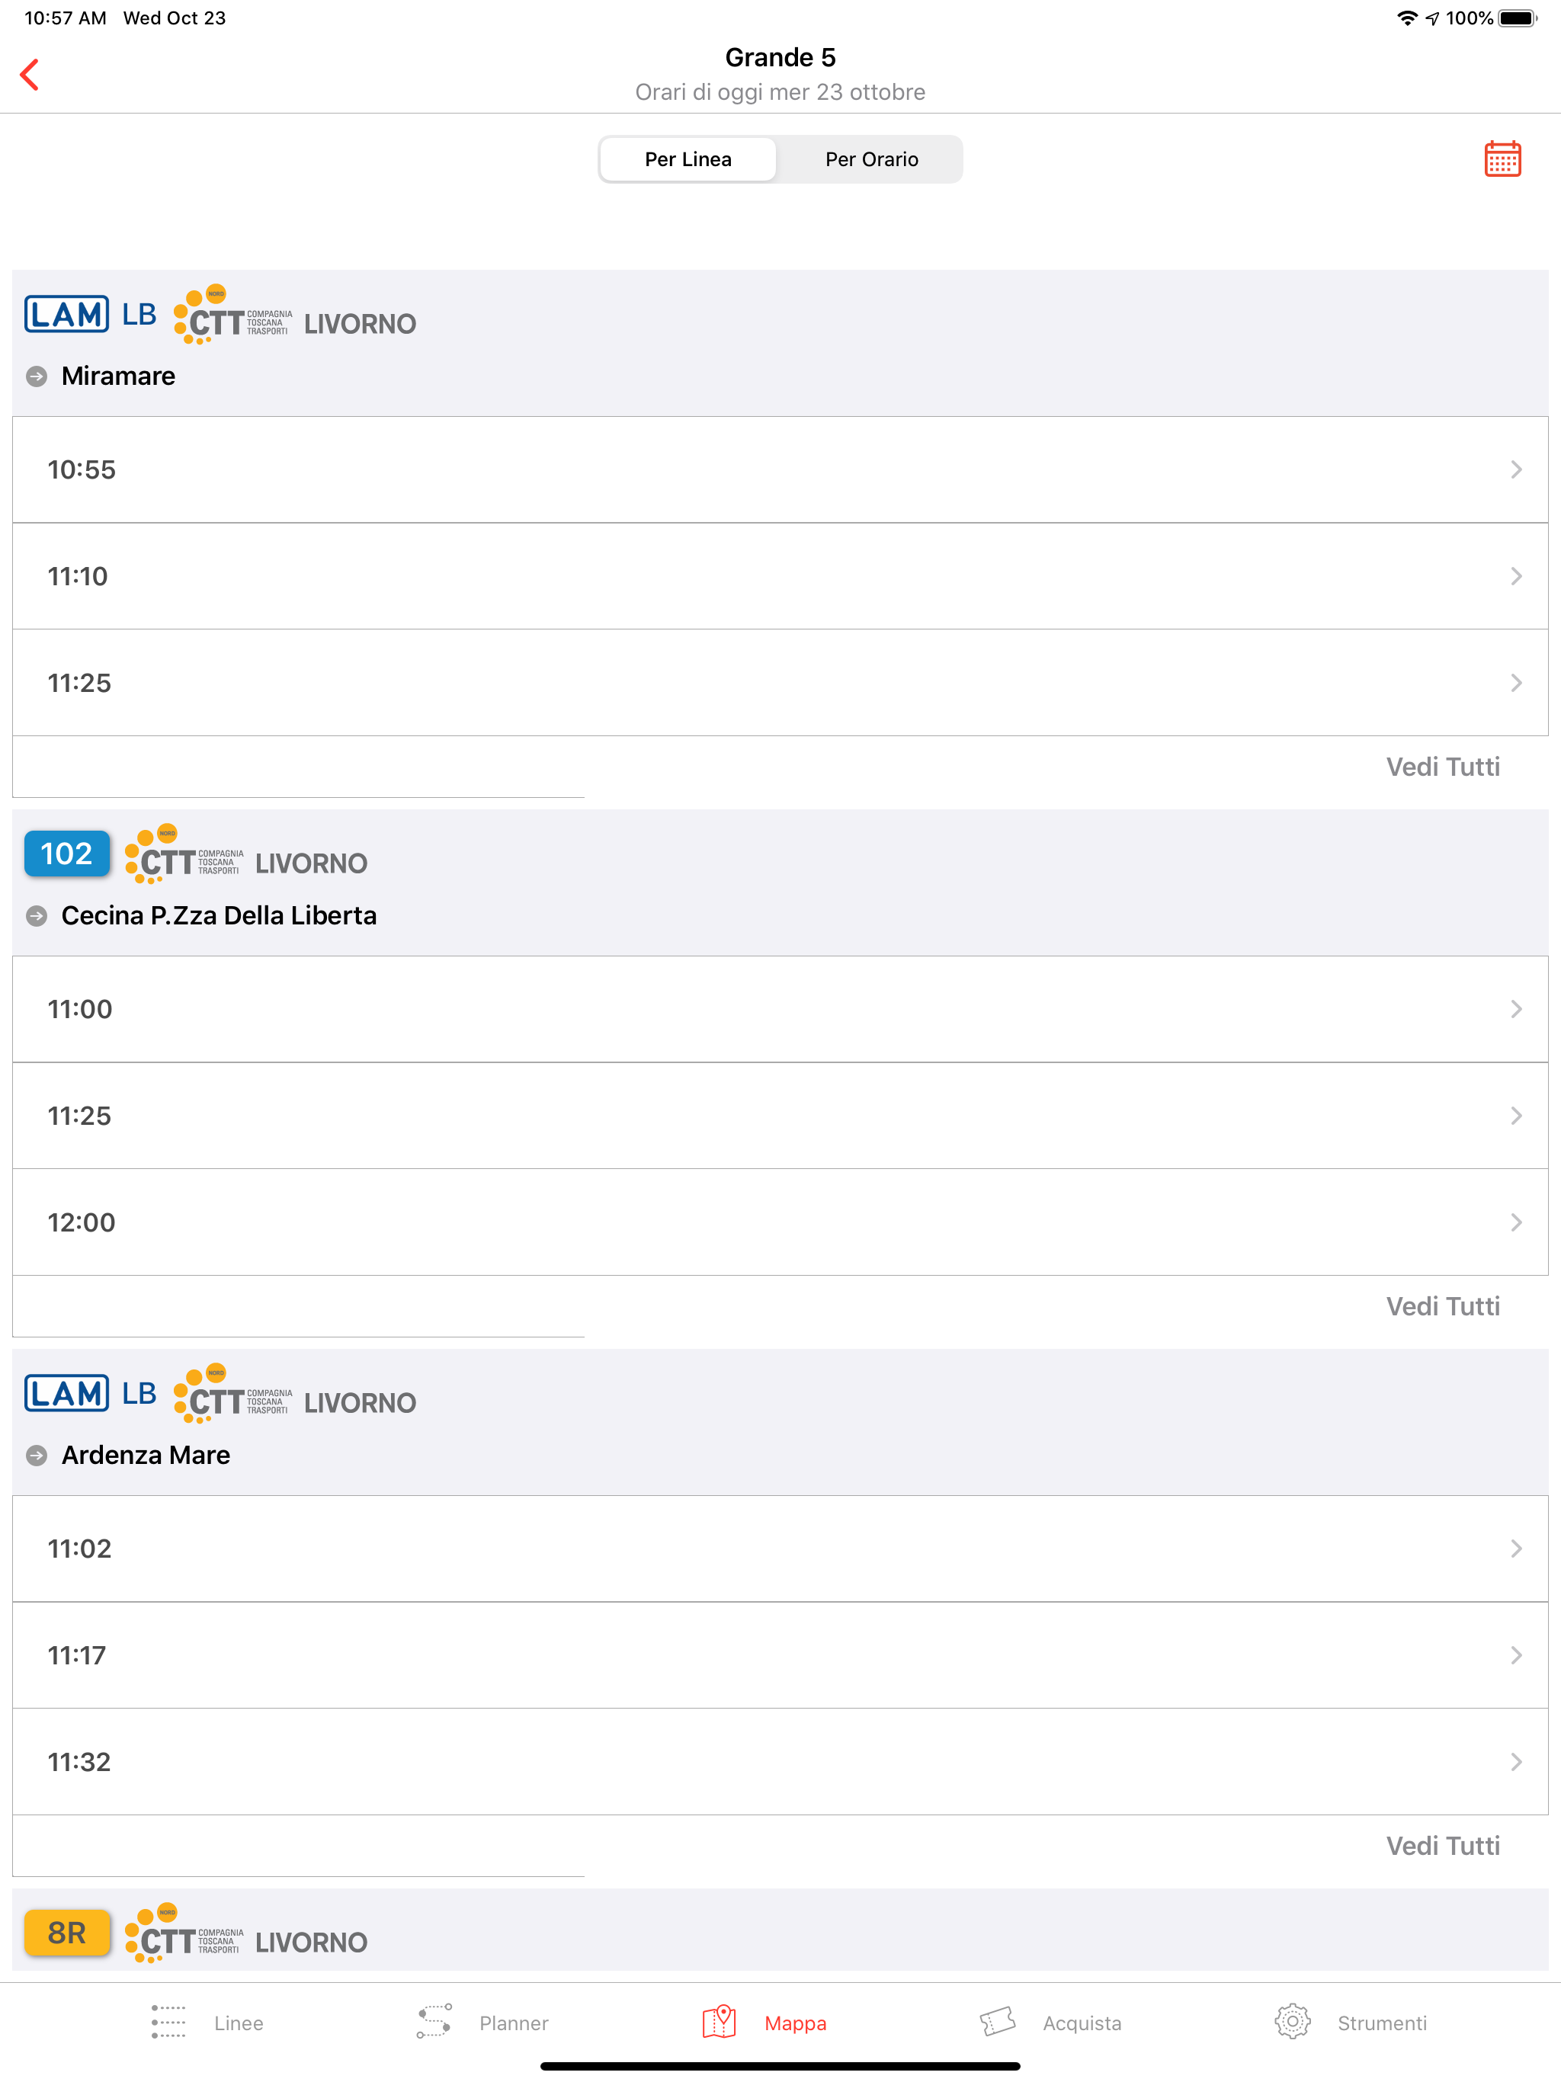1561x2082 pixels.
Task: Open the Acquista tab label
Action: pyautogui.click(x=1082, y=2023)
